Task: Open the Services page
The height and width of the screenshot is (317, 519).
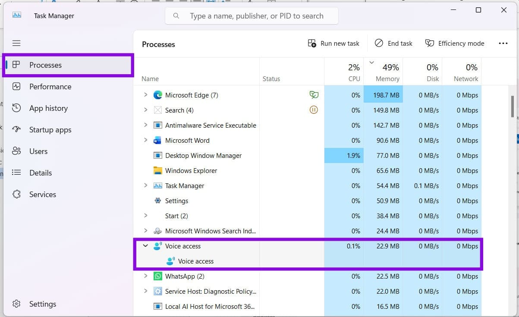Action: (x=68, y=195)
